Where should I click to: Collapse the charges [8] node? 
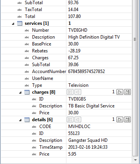pyautogui.click(x=20, y=93)
